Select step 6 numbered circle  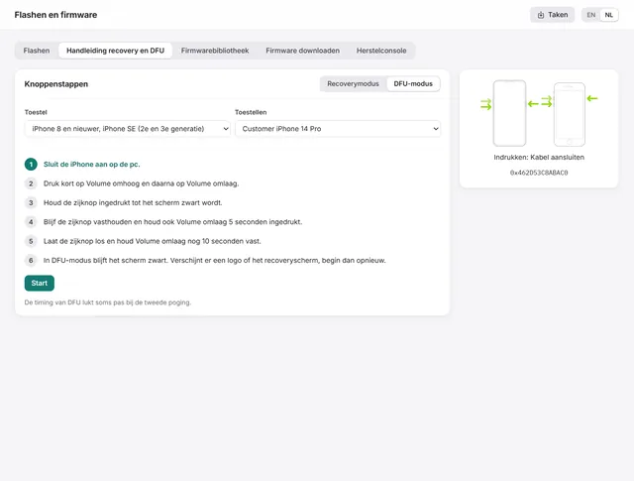(31, 261)
